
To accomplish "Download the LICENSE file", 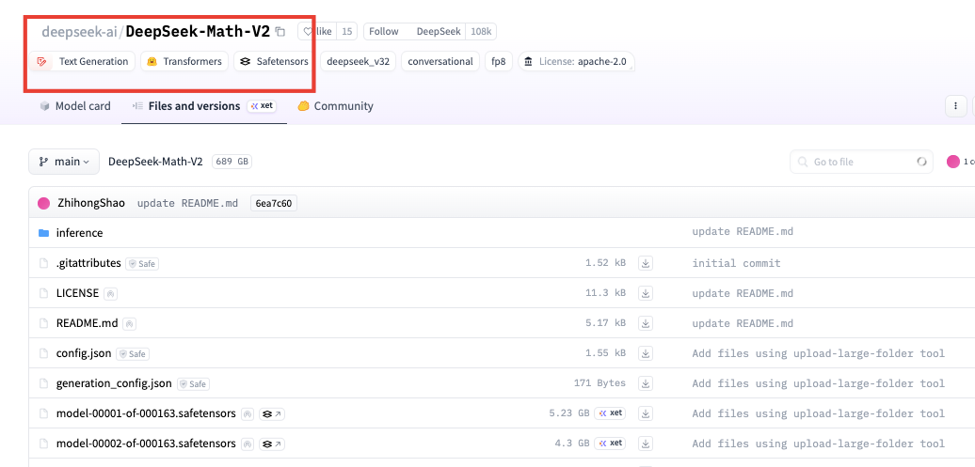I will [646, 293].
